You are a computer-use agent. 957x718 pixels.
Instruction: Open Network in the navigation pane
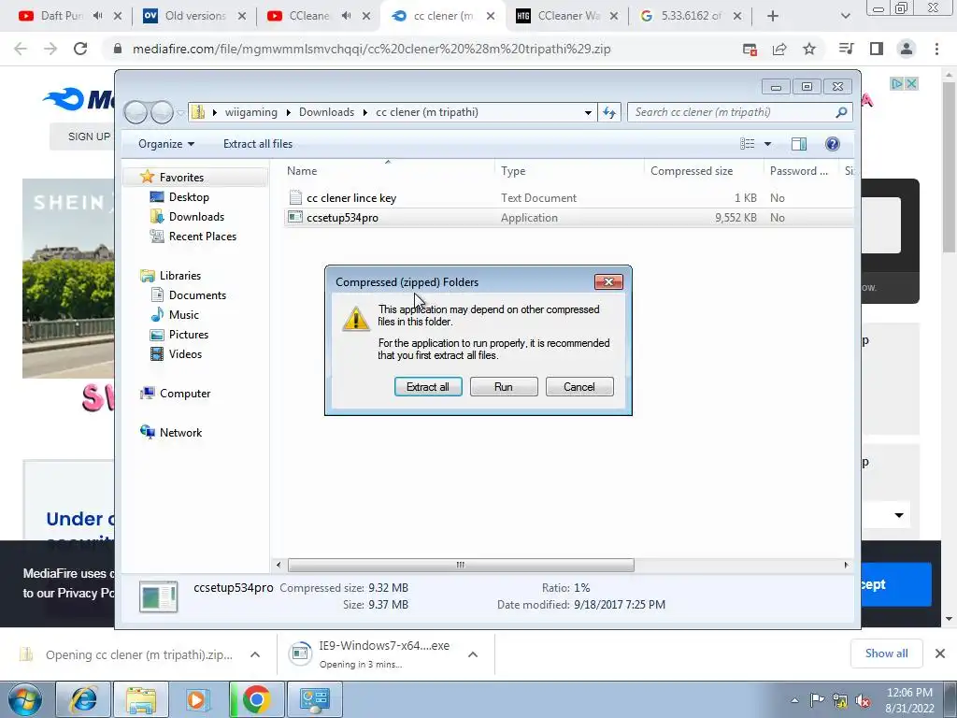coord(180,433)
